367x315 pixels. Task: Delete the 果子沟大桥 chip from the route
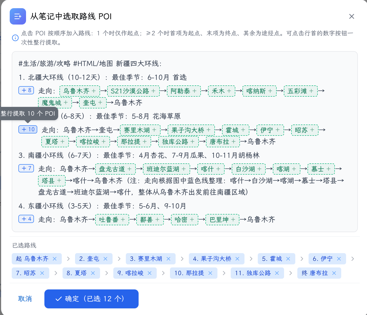click(237, 259)
